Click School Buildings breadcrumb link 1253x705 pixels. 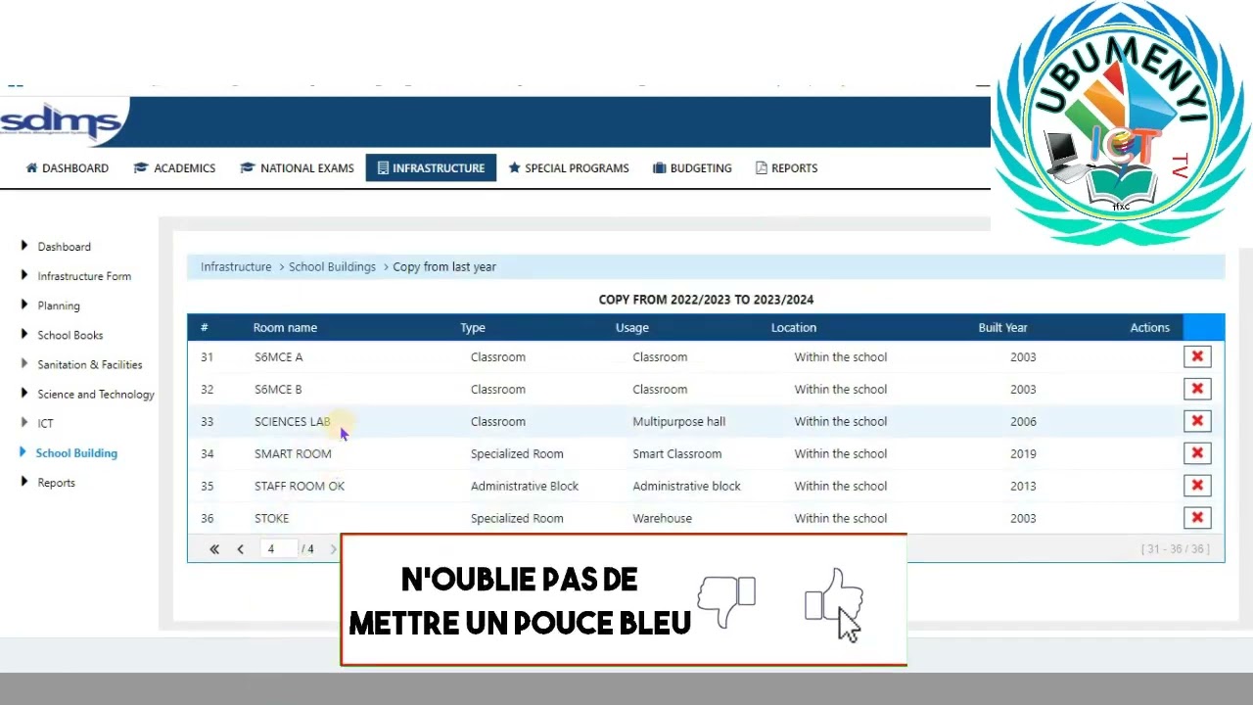[332, 266]
